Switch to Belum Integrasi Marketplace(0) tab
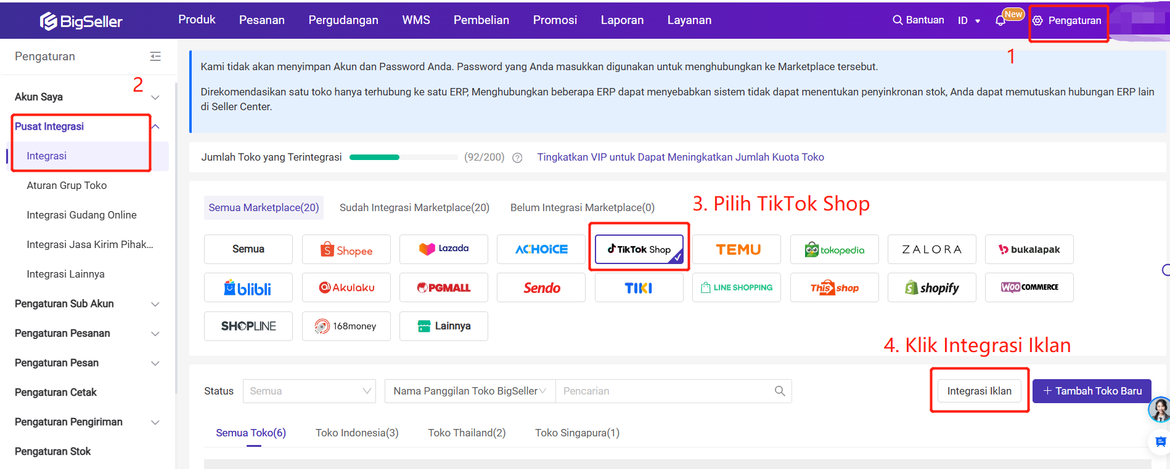 tap(583, 208)
